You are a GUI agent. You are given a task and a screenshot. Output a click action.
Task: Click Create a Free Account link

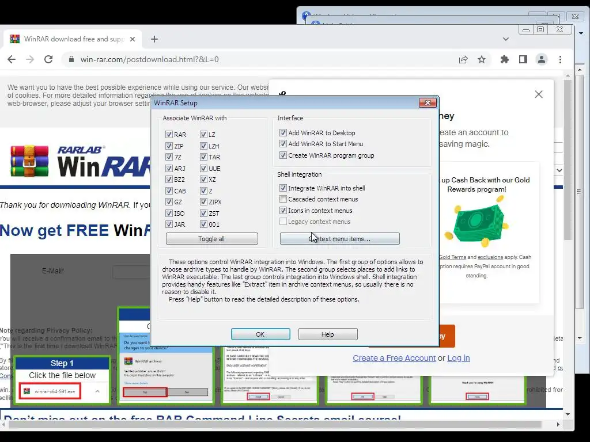tap(394, 358)
